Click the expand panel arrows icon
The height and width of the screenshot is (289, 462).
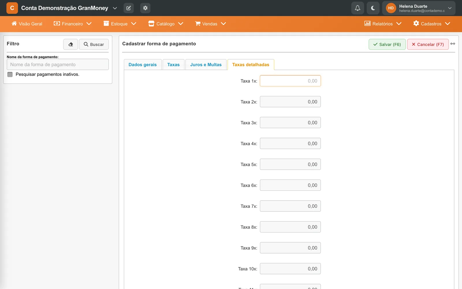coord(452,44)
